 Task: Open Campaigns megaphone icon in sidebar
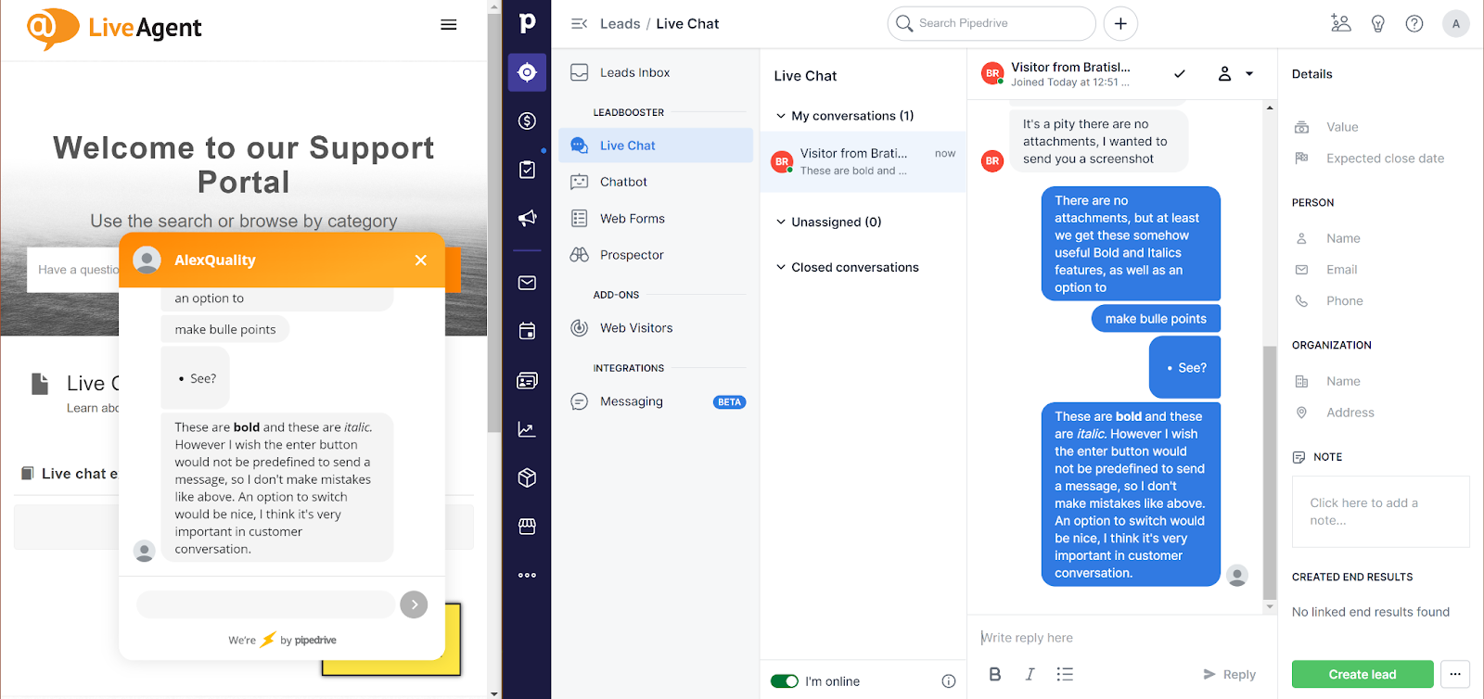(527, 218)
